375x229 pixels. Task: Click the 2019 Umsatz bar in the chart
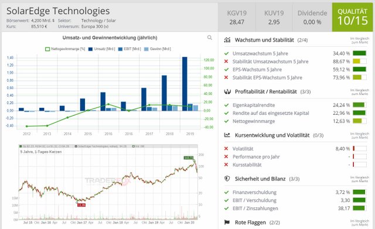pyautogui.click(x=185, y=84)
